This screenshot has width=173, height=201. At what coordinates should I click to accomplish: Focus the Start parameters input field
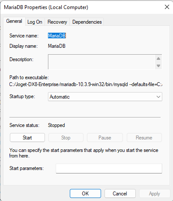[x=109, y=168]
